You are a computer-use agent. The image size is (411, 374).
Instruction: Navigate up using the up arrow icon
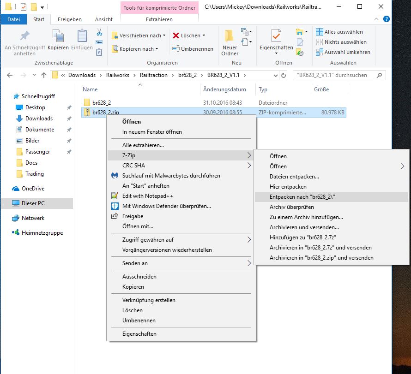point(42,75)
